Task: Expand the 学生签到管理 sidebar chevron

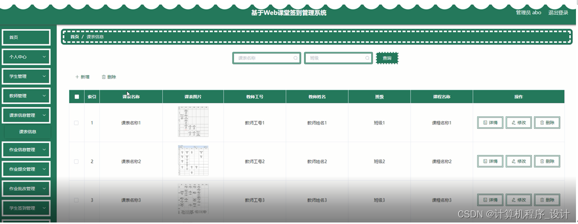Action: pyautogui.click(x=44, y=208)
